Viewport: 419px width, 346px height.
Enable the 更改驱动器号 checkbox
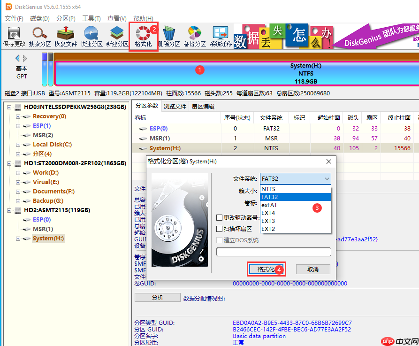pyautogui.click(x=219, y=217)
